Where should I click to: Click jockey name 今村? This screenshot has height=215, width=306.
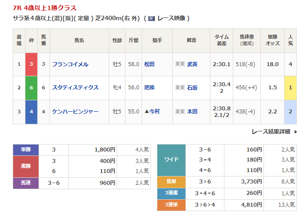click(x=154, y=112)
